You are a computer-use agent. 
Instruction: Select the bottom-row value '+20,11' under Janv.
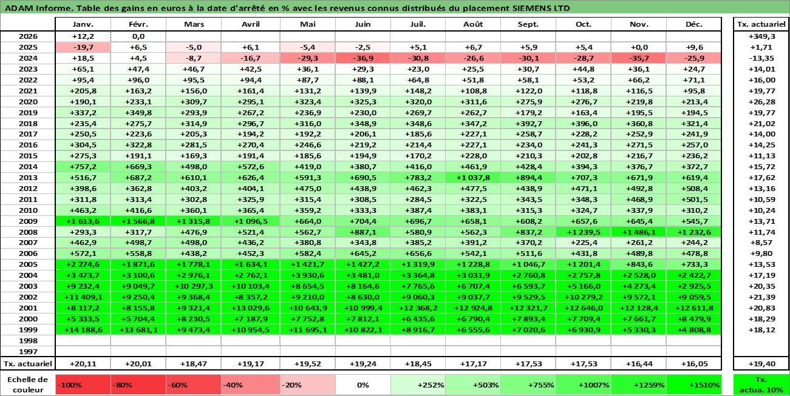coord(83,364)
